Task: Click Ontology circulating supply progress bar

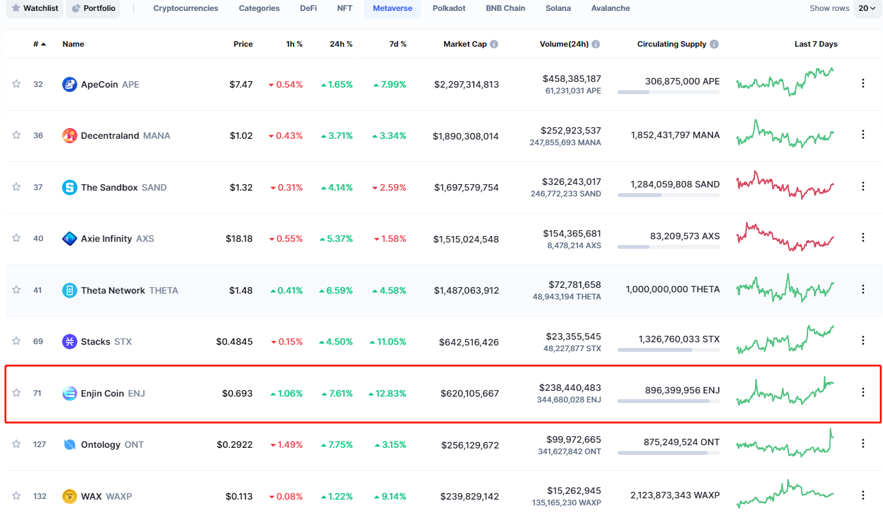Action: pyautogui.click(x=669, y=453)
